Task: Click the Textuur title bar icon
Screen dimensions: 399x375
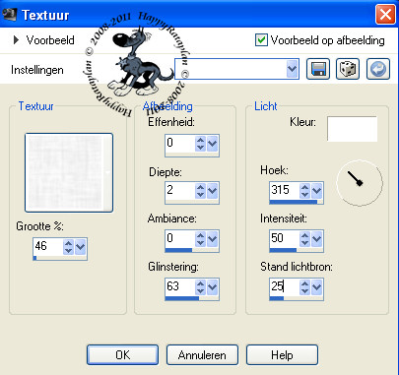Action: tap(10, 15)
